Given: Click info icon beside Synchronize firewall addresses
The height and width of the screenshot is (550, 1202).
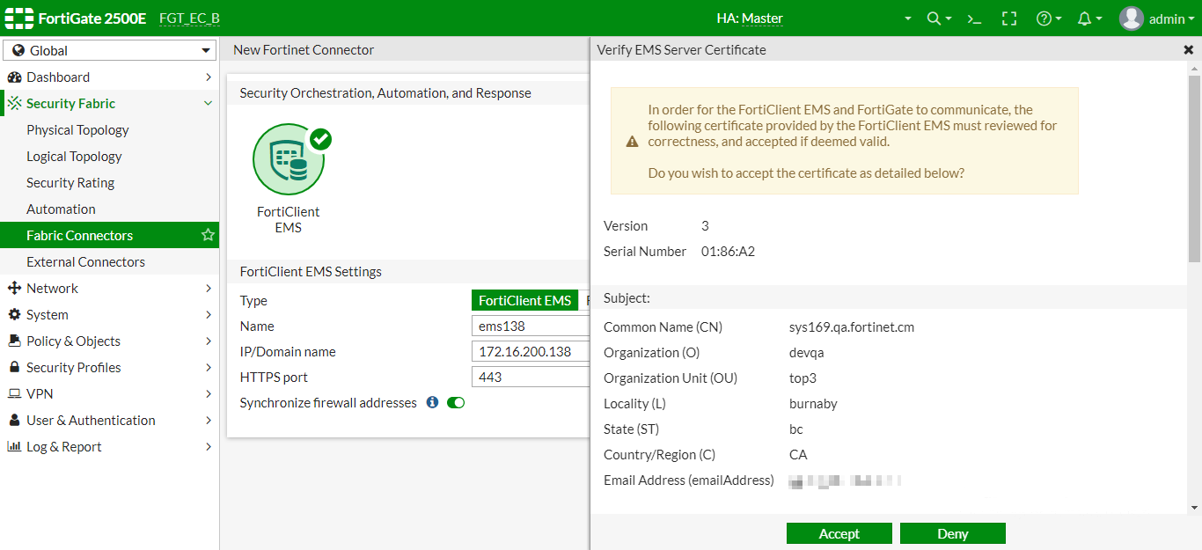Looking at the screenshot, I should pyautogui.click(x=432, y=402).
